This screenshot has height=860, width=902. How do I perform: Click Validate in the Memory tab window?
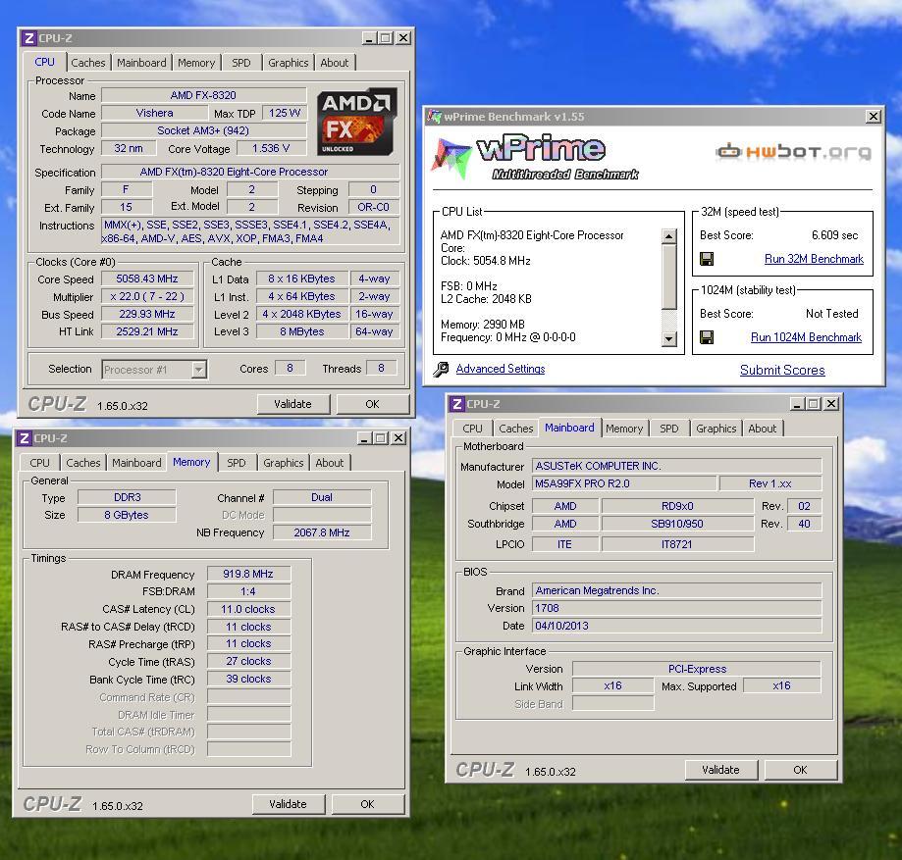tap(289, 804)
